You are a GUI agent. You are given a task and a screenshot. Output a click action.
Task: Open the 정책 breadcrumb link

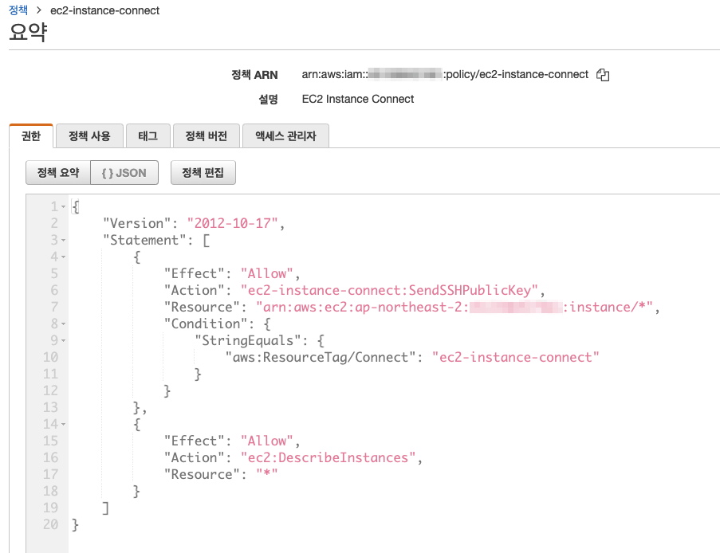tap(18, 10)
